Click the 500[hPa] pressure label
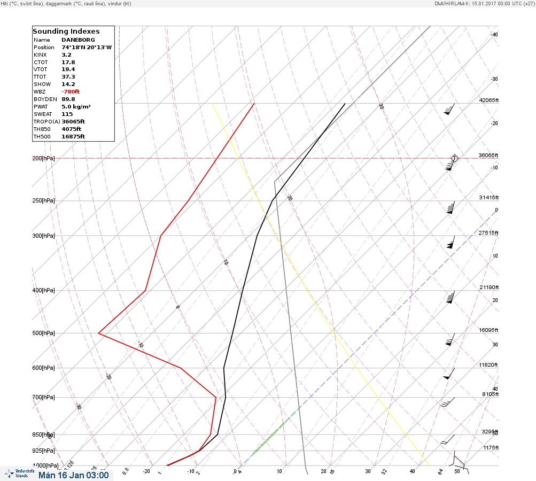This screenshot has width=536, height=481. tap(43, 333)
